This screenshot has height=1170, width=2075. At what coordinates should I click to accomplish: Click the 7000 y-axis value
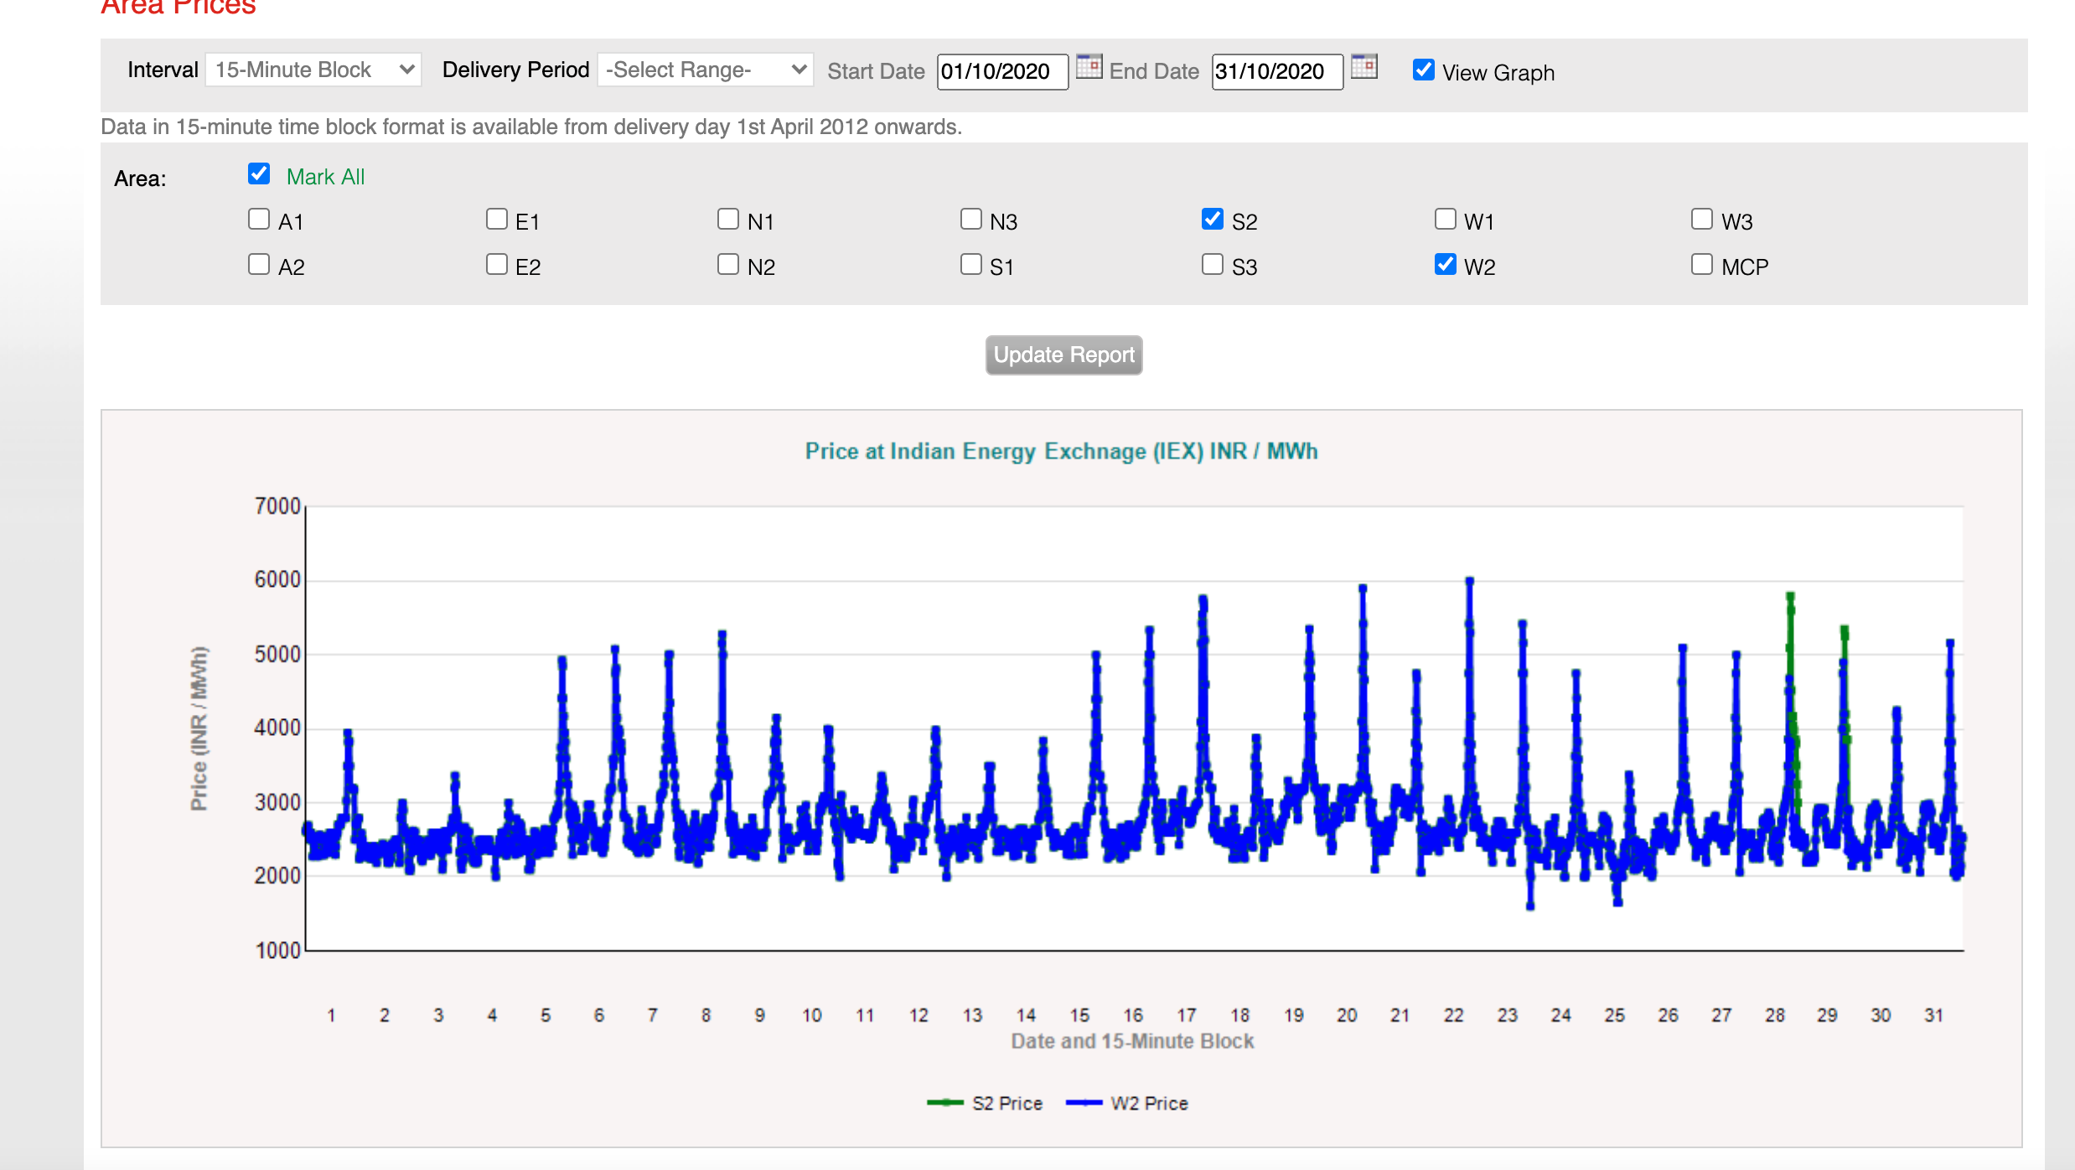pyautogui.click(x=277, y=506)
